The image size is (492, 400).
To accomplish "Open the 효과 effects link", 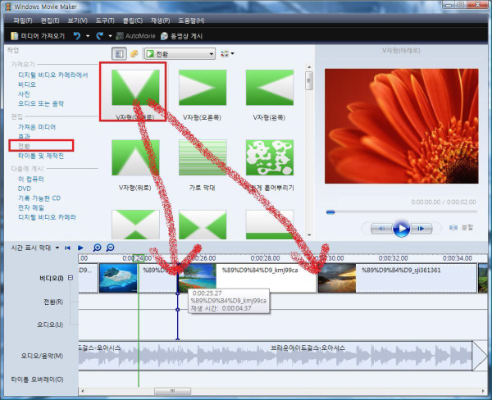I will point(24,136).
